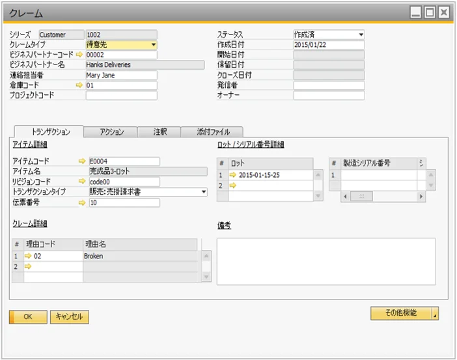Open reason code 02 link arrow
Viewport: 457px width, 360px height.
pyautogui.click(x=28, y=256)
